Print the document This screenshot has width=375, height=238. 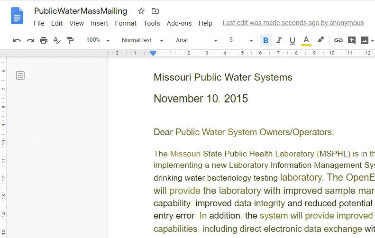(44, 40)
